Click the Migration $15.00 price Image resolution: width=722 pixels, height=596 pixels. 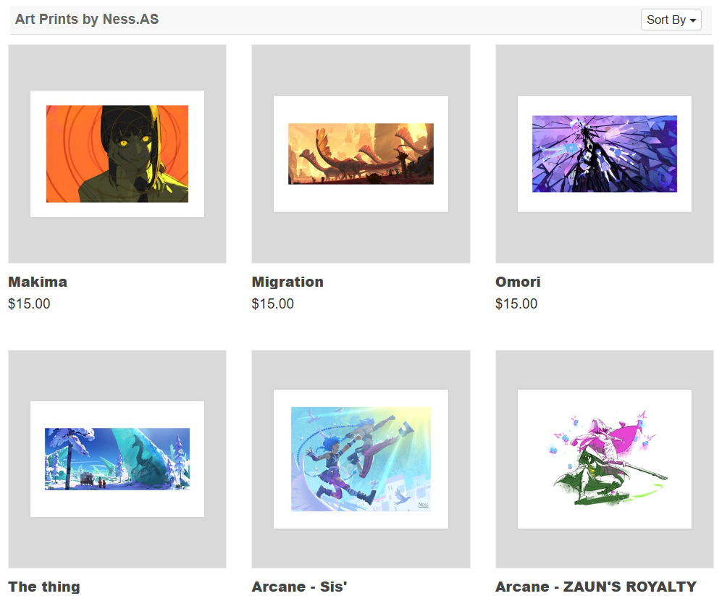pyautogui.click(x=272, y=304)
